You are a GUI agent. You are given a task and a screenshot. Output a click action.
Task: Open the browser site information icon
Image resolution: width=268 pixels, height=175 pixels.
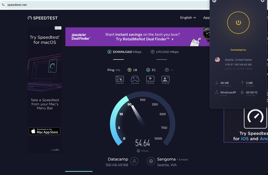3,4
